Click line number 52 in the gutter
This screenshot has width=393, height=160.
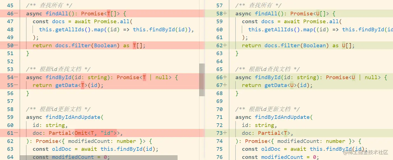coord(10,61)
